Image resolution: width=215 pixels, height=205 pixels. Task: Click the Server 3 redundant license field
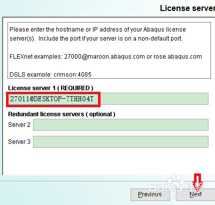pyautogui.click(x=120, y=142)
